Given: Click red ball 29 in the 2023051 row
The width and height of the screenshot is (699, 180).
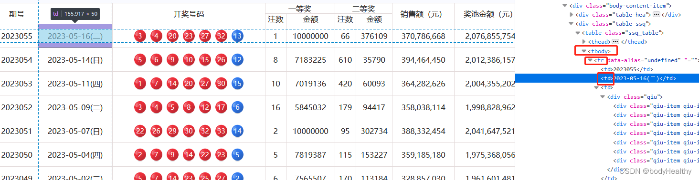Looking at the screenshot, I should 172,131.
